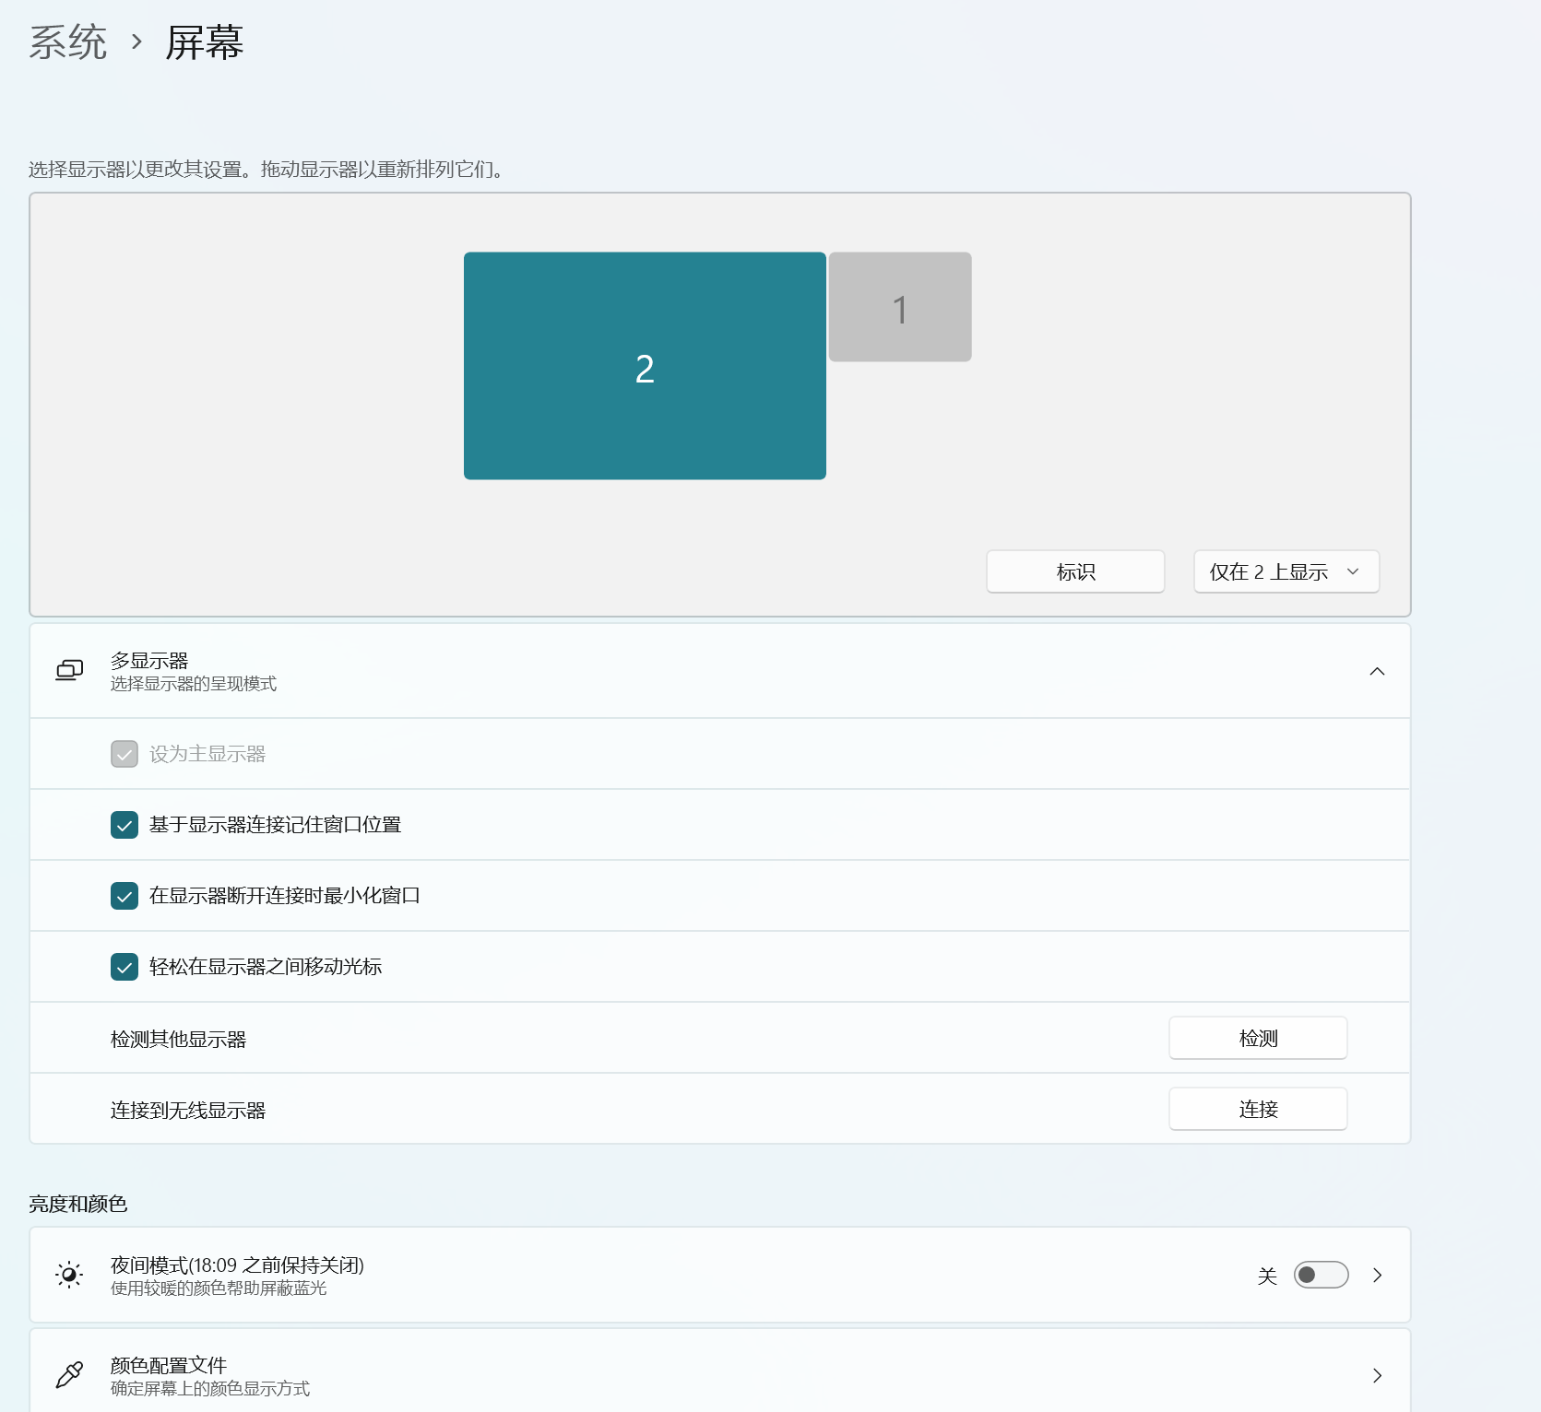Open 颜色配置文件 chevron
The width and height of the screenshot is (1541, 1412).
(1377, 1375)
